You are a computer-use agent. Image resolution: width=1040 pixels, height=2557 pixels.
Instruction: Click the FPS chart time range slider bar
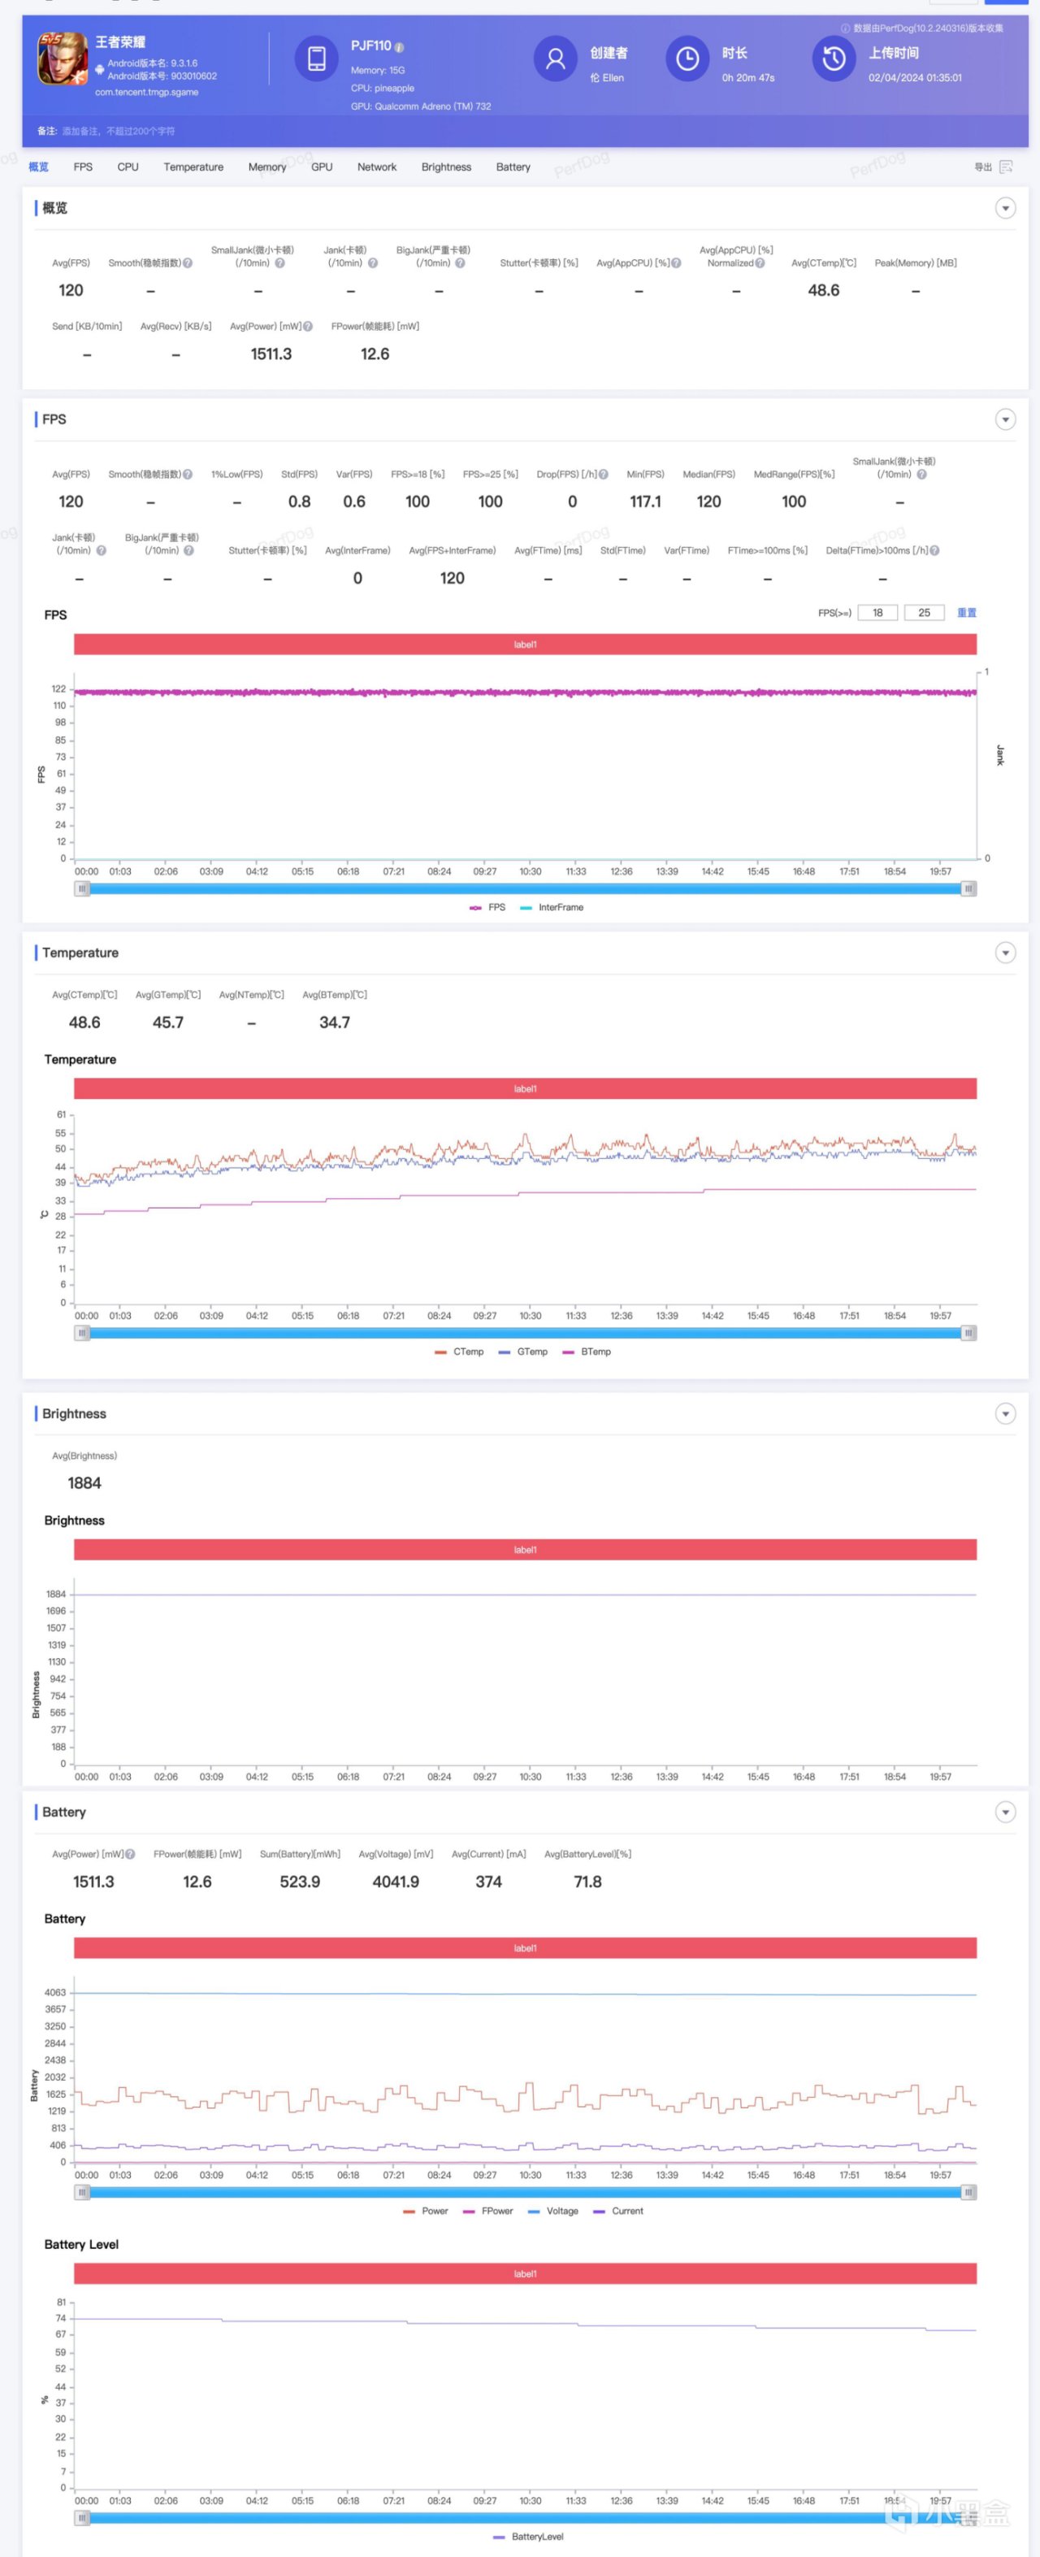point(525,889)
